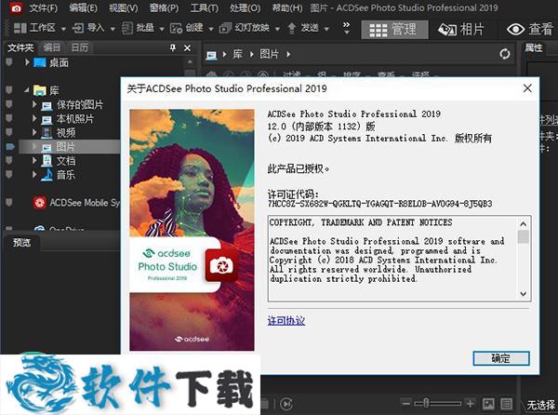
Task: Close the folders pane
Action: [x=187, y=47]
